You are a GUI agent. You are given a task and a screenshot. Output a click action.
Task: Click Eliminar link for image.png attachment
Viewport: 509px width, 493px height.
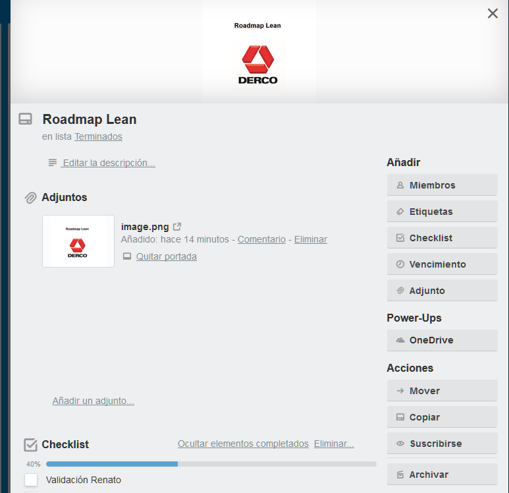311,239
